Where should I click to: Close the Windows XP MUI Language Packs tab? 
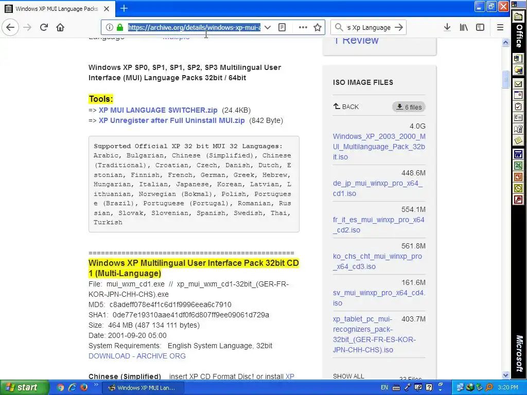coord(107,9)
